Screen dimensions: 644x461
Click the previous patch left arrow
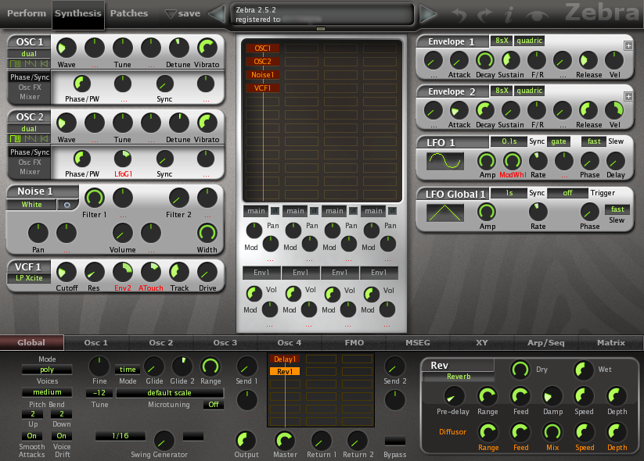click(x=218, y=14)
